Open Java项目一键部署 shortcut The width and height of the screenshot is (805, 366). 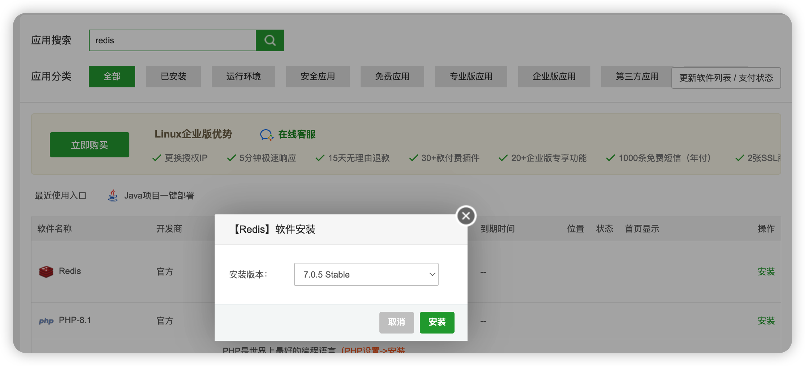(x=159, y=196)
